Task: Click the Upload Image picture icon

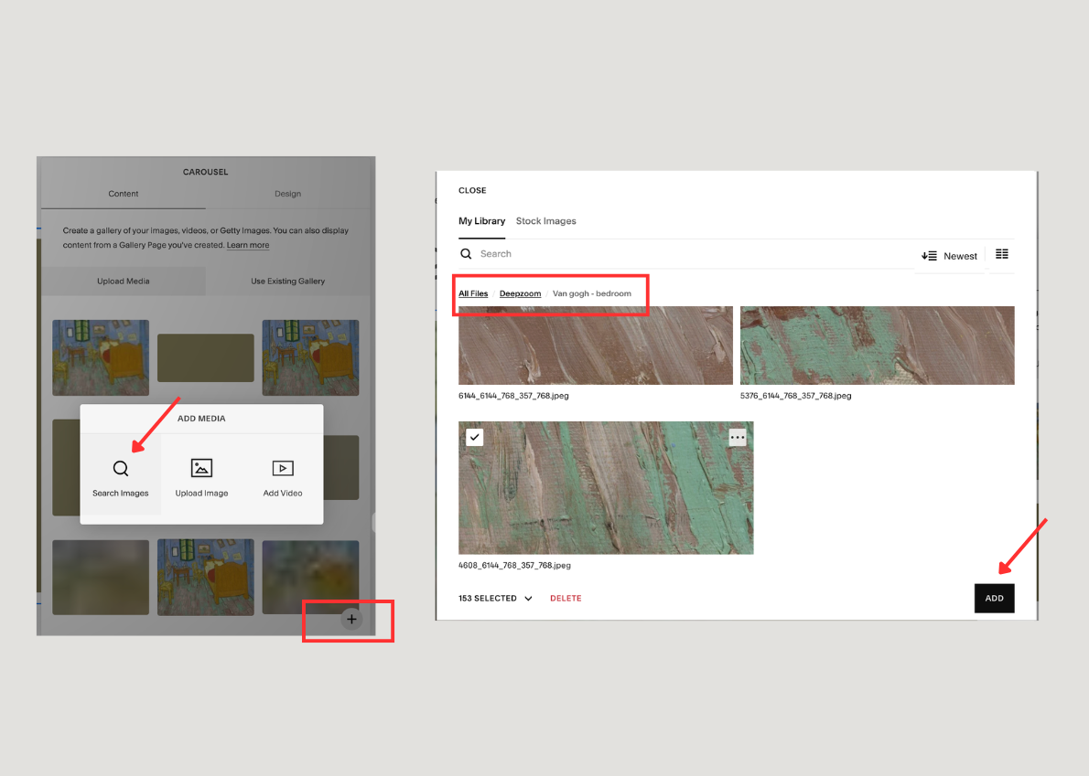Action: 201,468
